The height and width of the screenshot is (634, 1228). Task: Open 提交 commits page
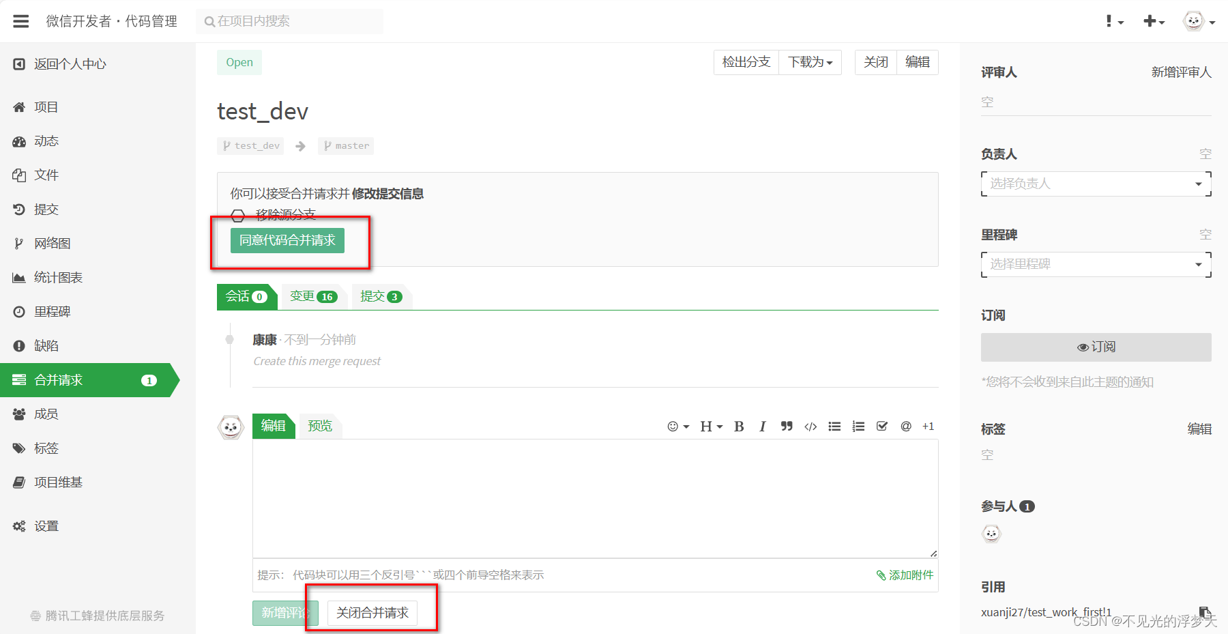click(x=36, y=210)
